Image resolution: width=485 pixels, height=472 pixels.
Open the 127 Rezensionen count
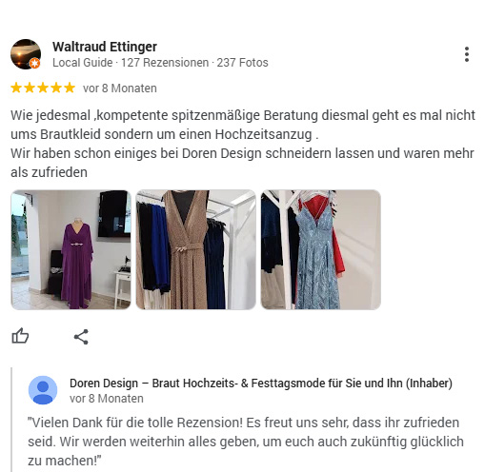[165, 63]
